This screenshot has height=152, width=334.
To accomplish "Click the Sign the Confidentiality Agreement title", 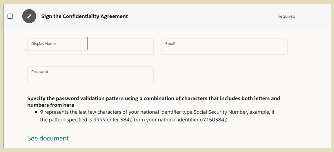I will (84, 16).
